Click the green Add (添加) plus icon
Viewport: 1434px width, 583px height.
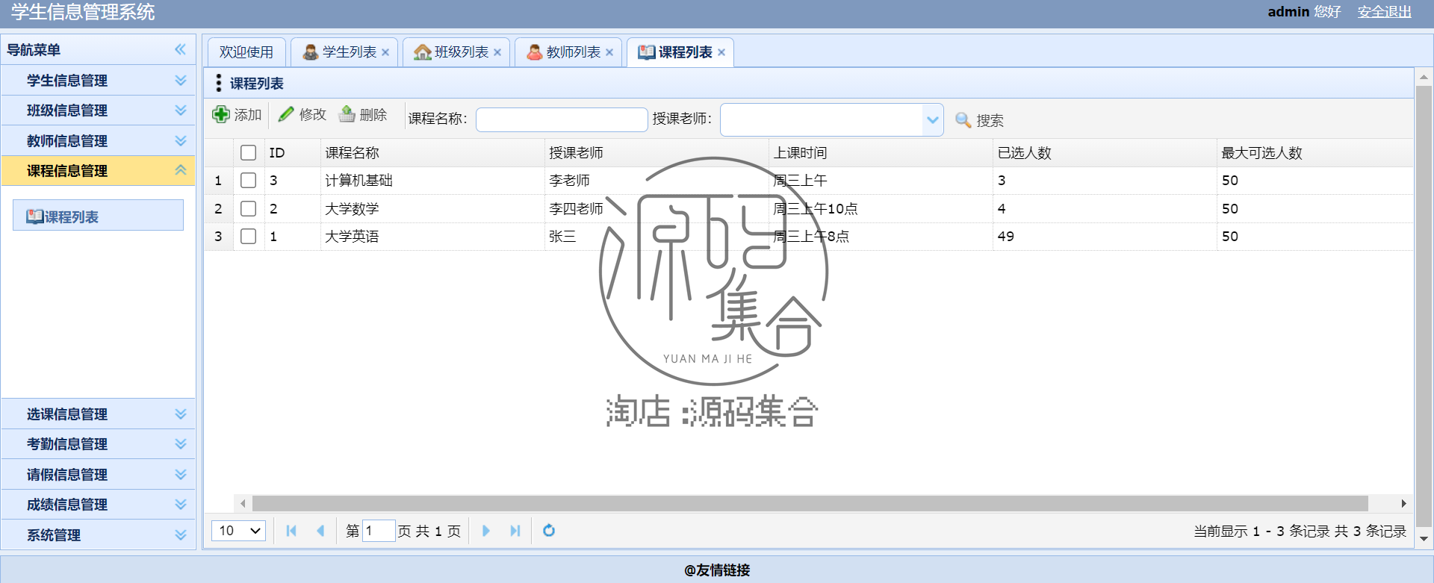221,114
